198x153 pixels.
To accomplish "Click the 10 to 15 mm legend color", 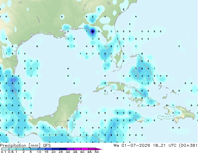I will 42,149.
